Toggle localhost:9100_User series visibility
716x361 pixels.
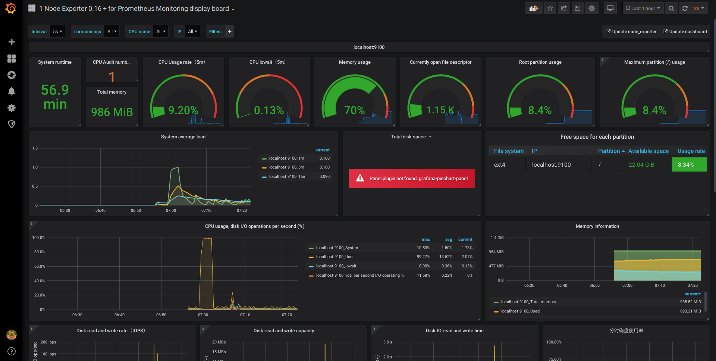point(335,257)
